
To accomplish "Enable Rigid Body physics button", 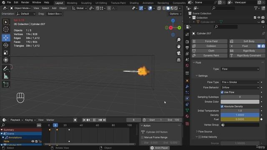I will tap(247, 51).
